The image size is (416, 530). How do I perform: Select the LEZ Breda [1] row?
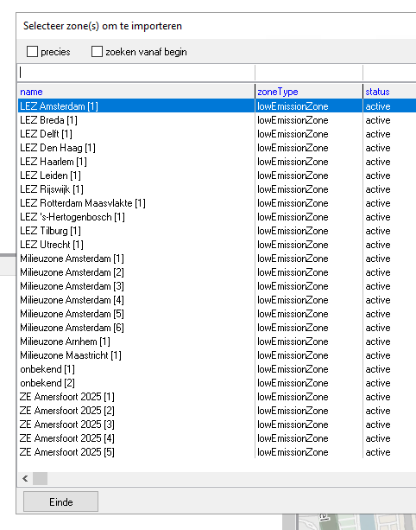pos(217,120)
